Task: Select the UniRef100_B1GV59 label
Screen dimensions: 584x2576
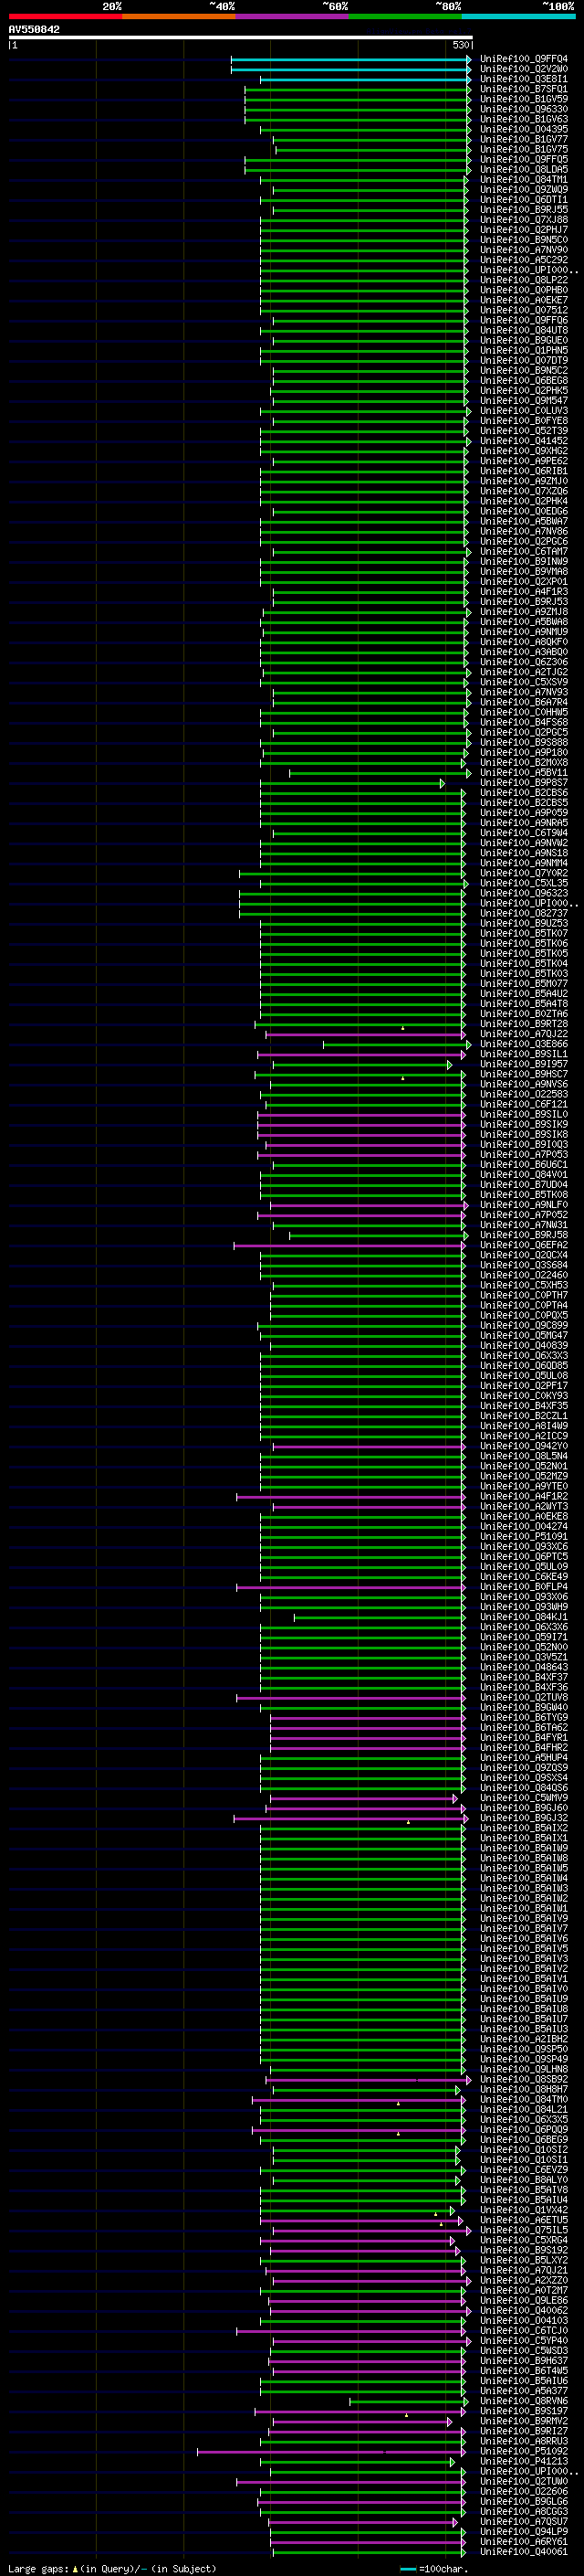Action: pyautogui.click(x=523, y=99)
